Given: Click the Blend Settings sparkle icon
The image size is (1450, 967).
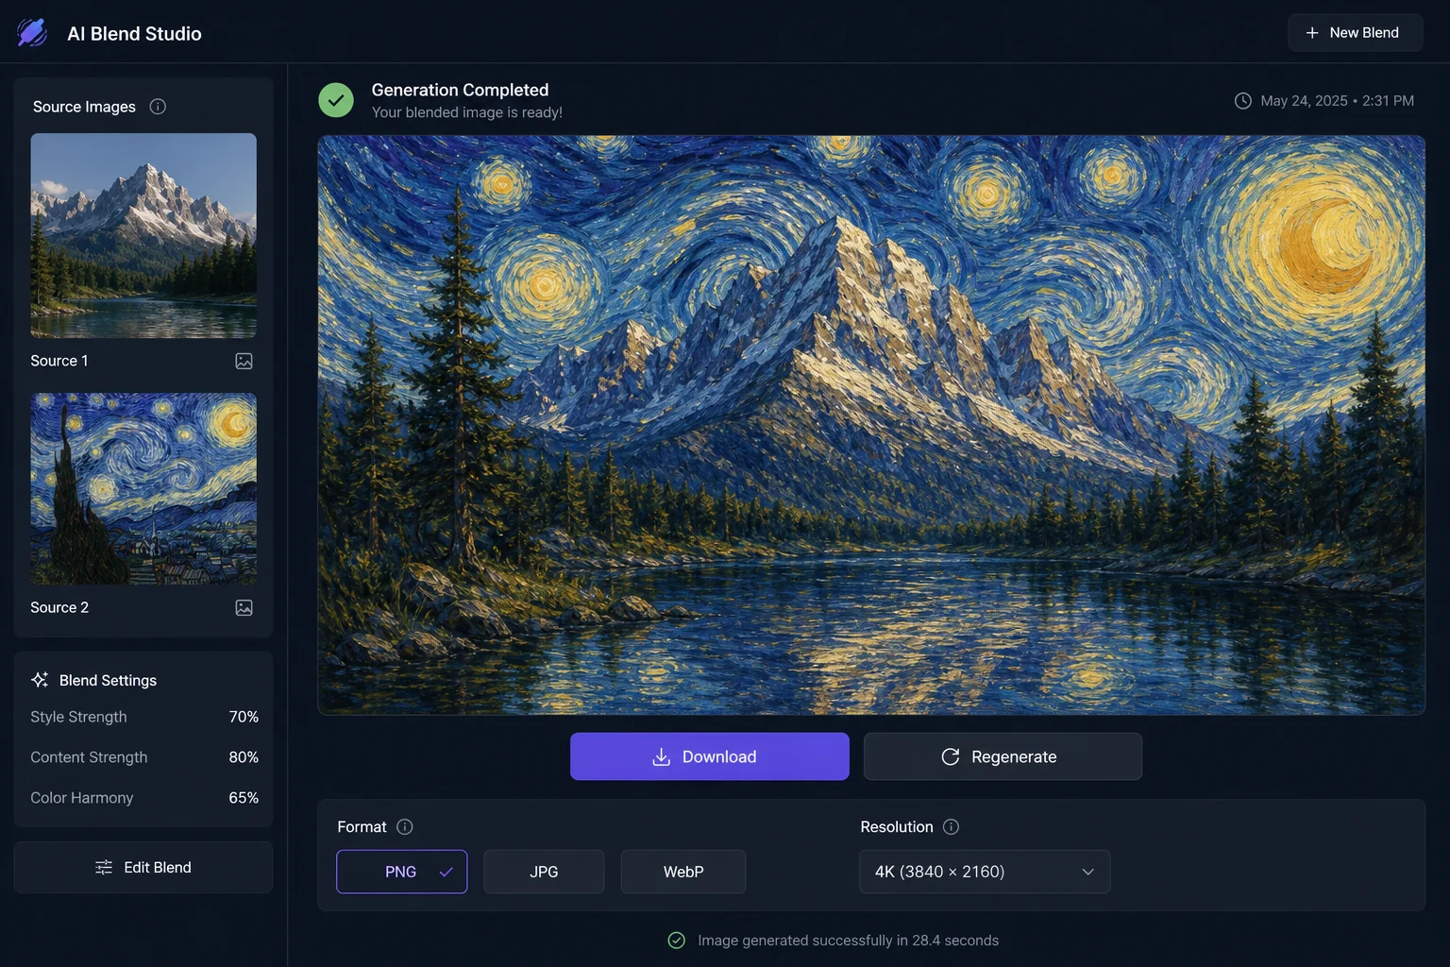Looking at the screenshot, I should [40, 680].
